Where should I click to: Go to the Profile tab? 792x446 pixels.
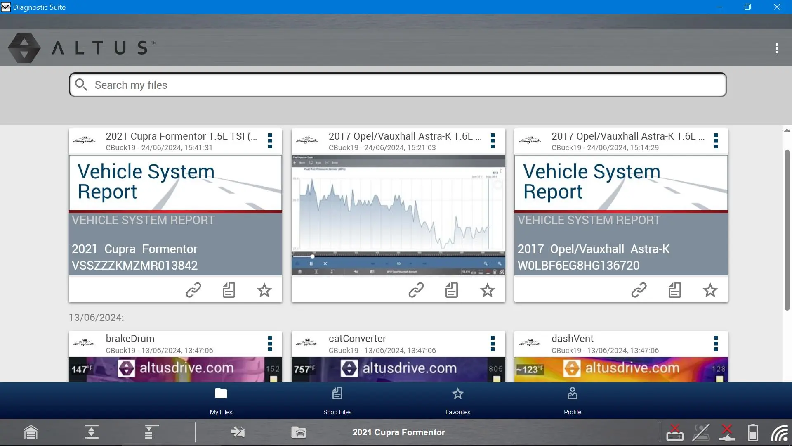click(572, 401)
